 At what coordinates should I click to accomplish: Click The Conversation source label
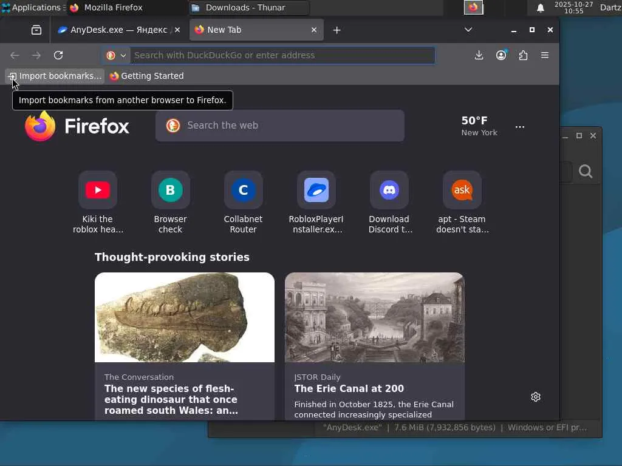click(139, 377)
